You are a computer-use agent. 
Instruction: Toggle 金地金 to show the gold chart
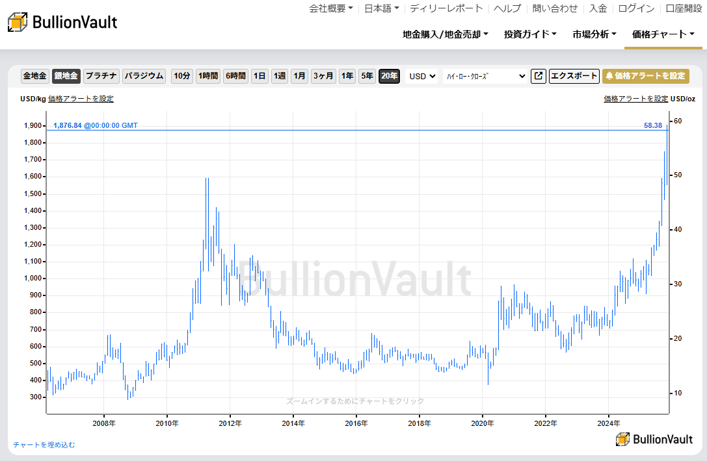pyautogui.click(x=34, y=76)
